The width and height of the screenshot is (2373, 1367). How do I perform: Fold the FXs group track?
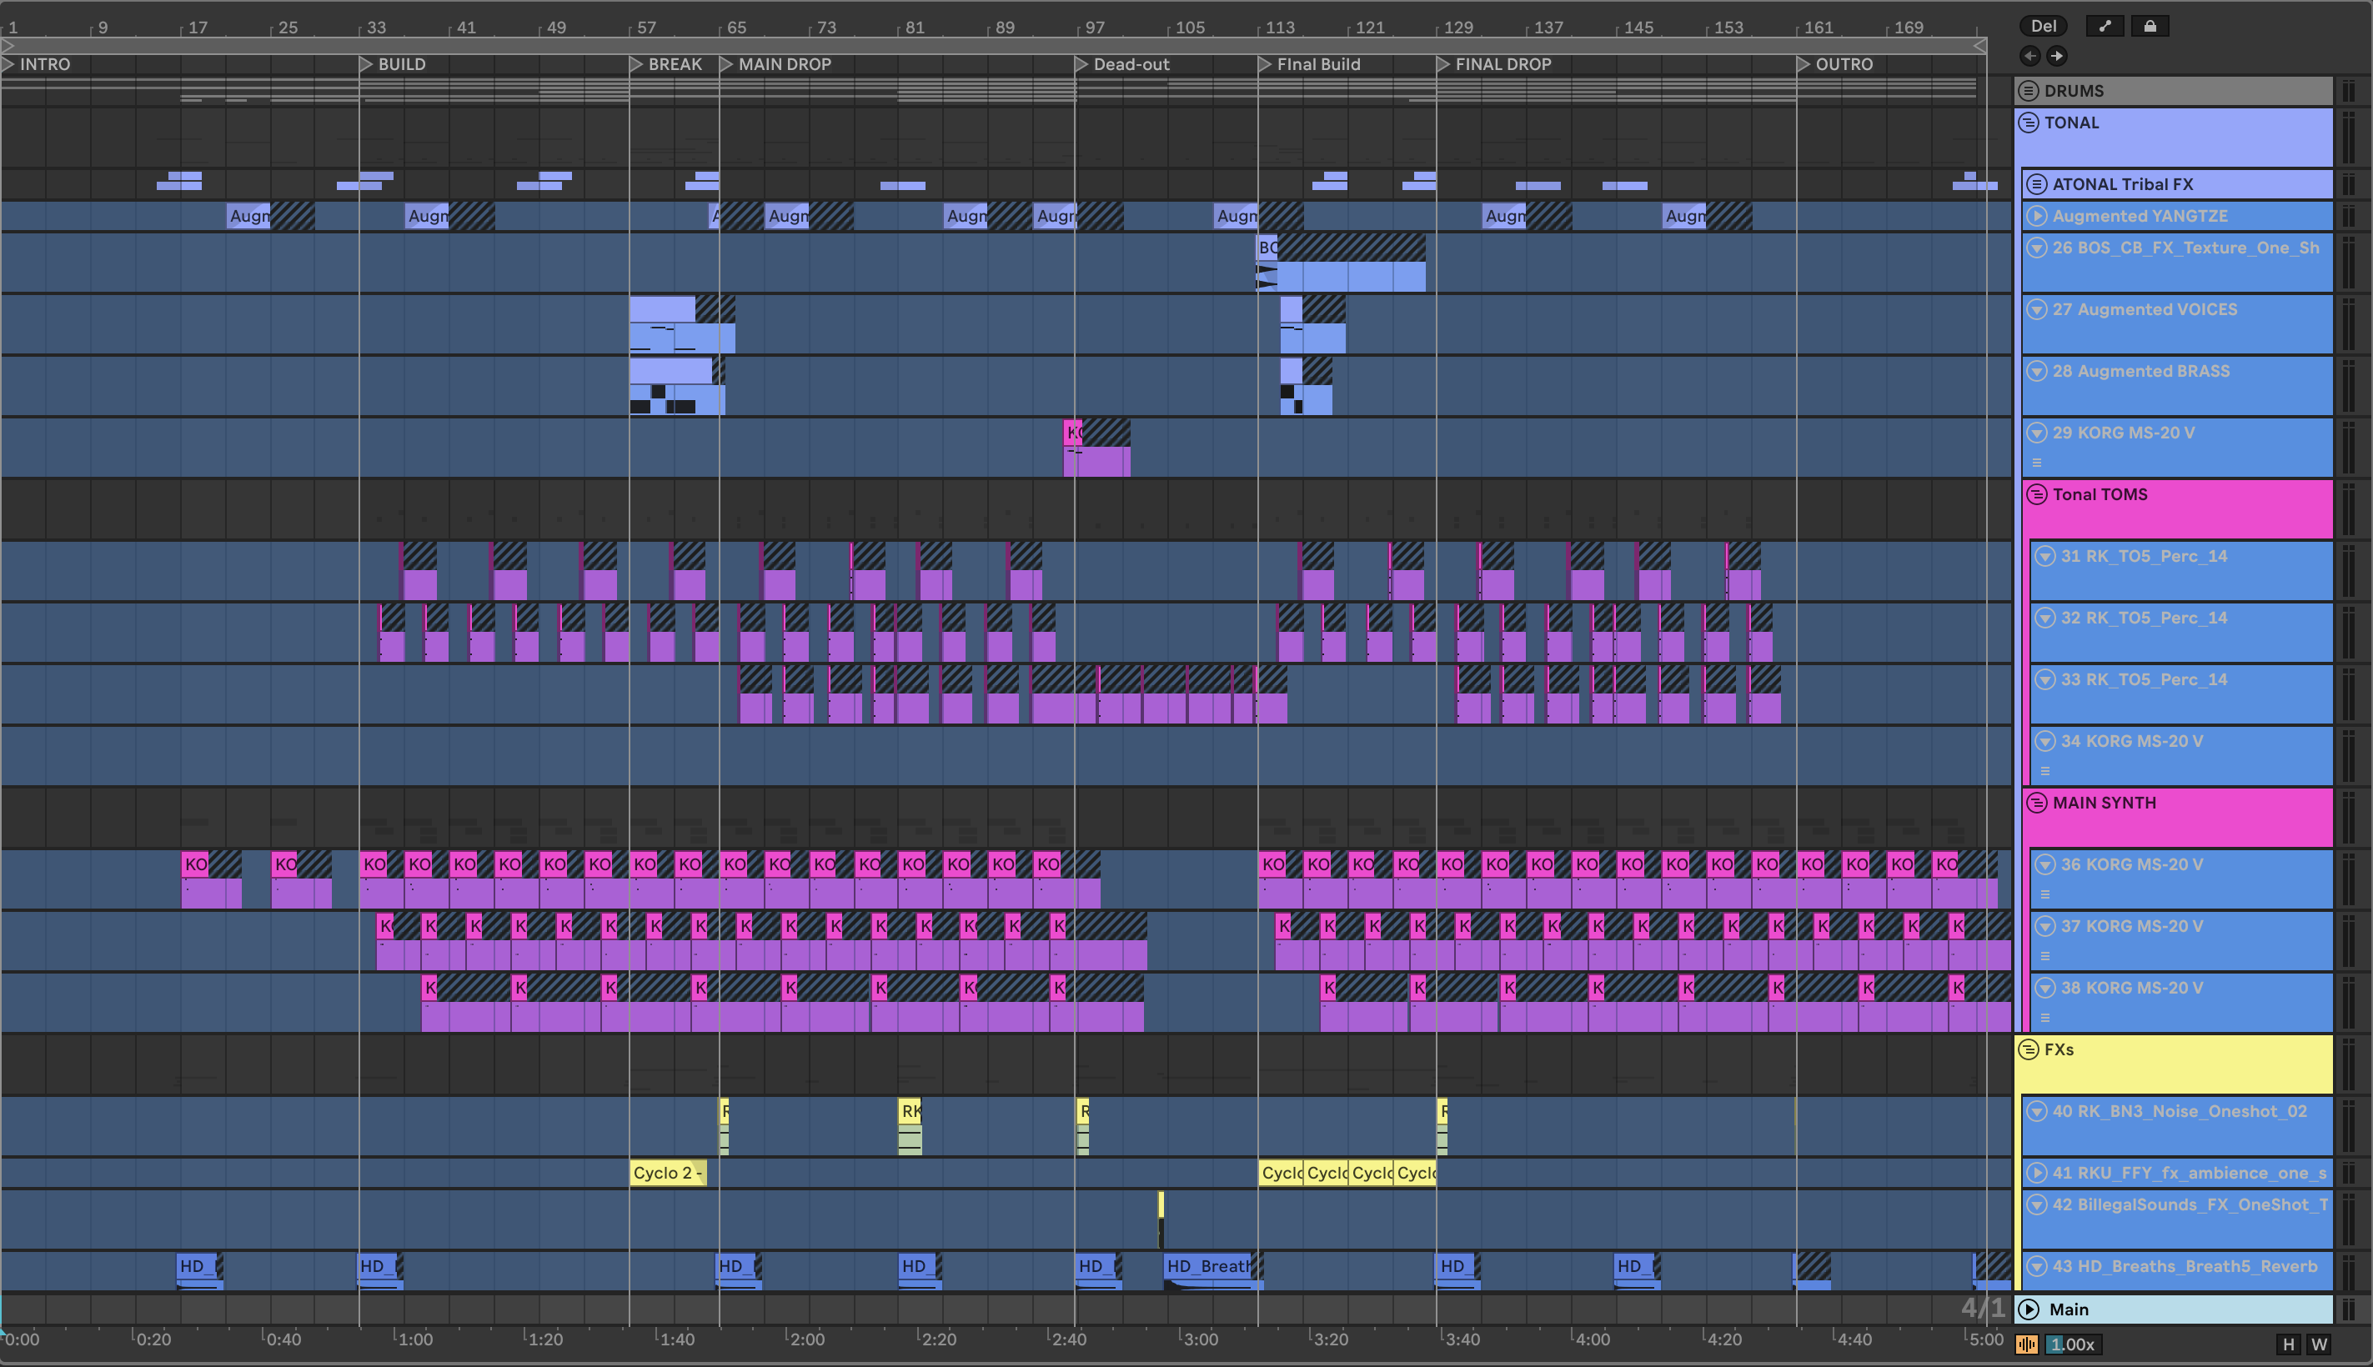[x=2029, y=1049]
